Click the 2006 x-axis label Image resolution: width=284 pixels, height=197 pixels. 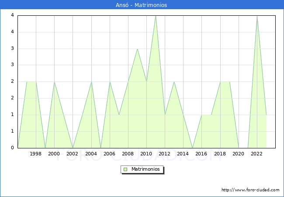coord(109,154)
